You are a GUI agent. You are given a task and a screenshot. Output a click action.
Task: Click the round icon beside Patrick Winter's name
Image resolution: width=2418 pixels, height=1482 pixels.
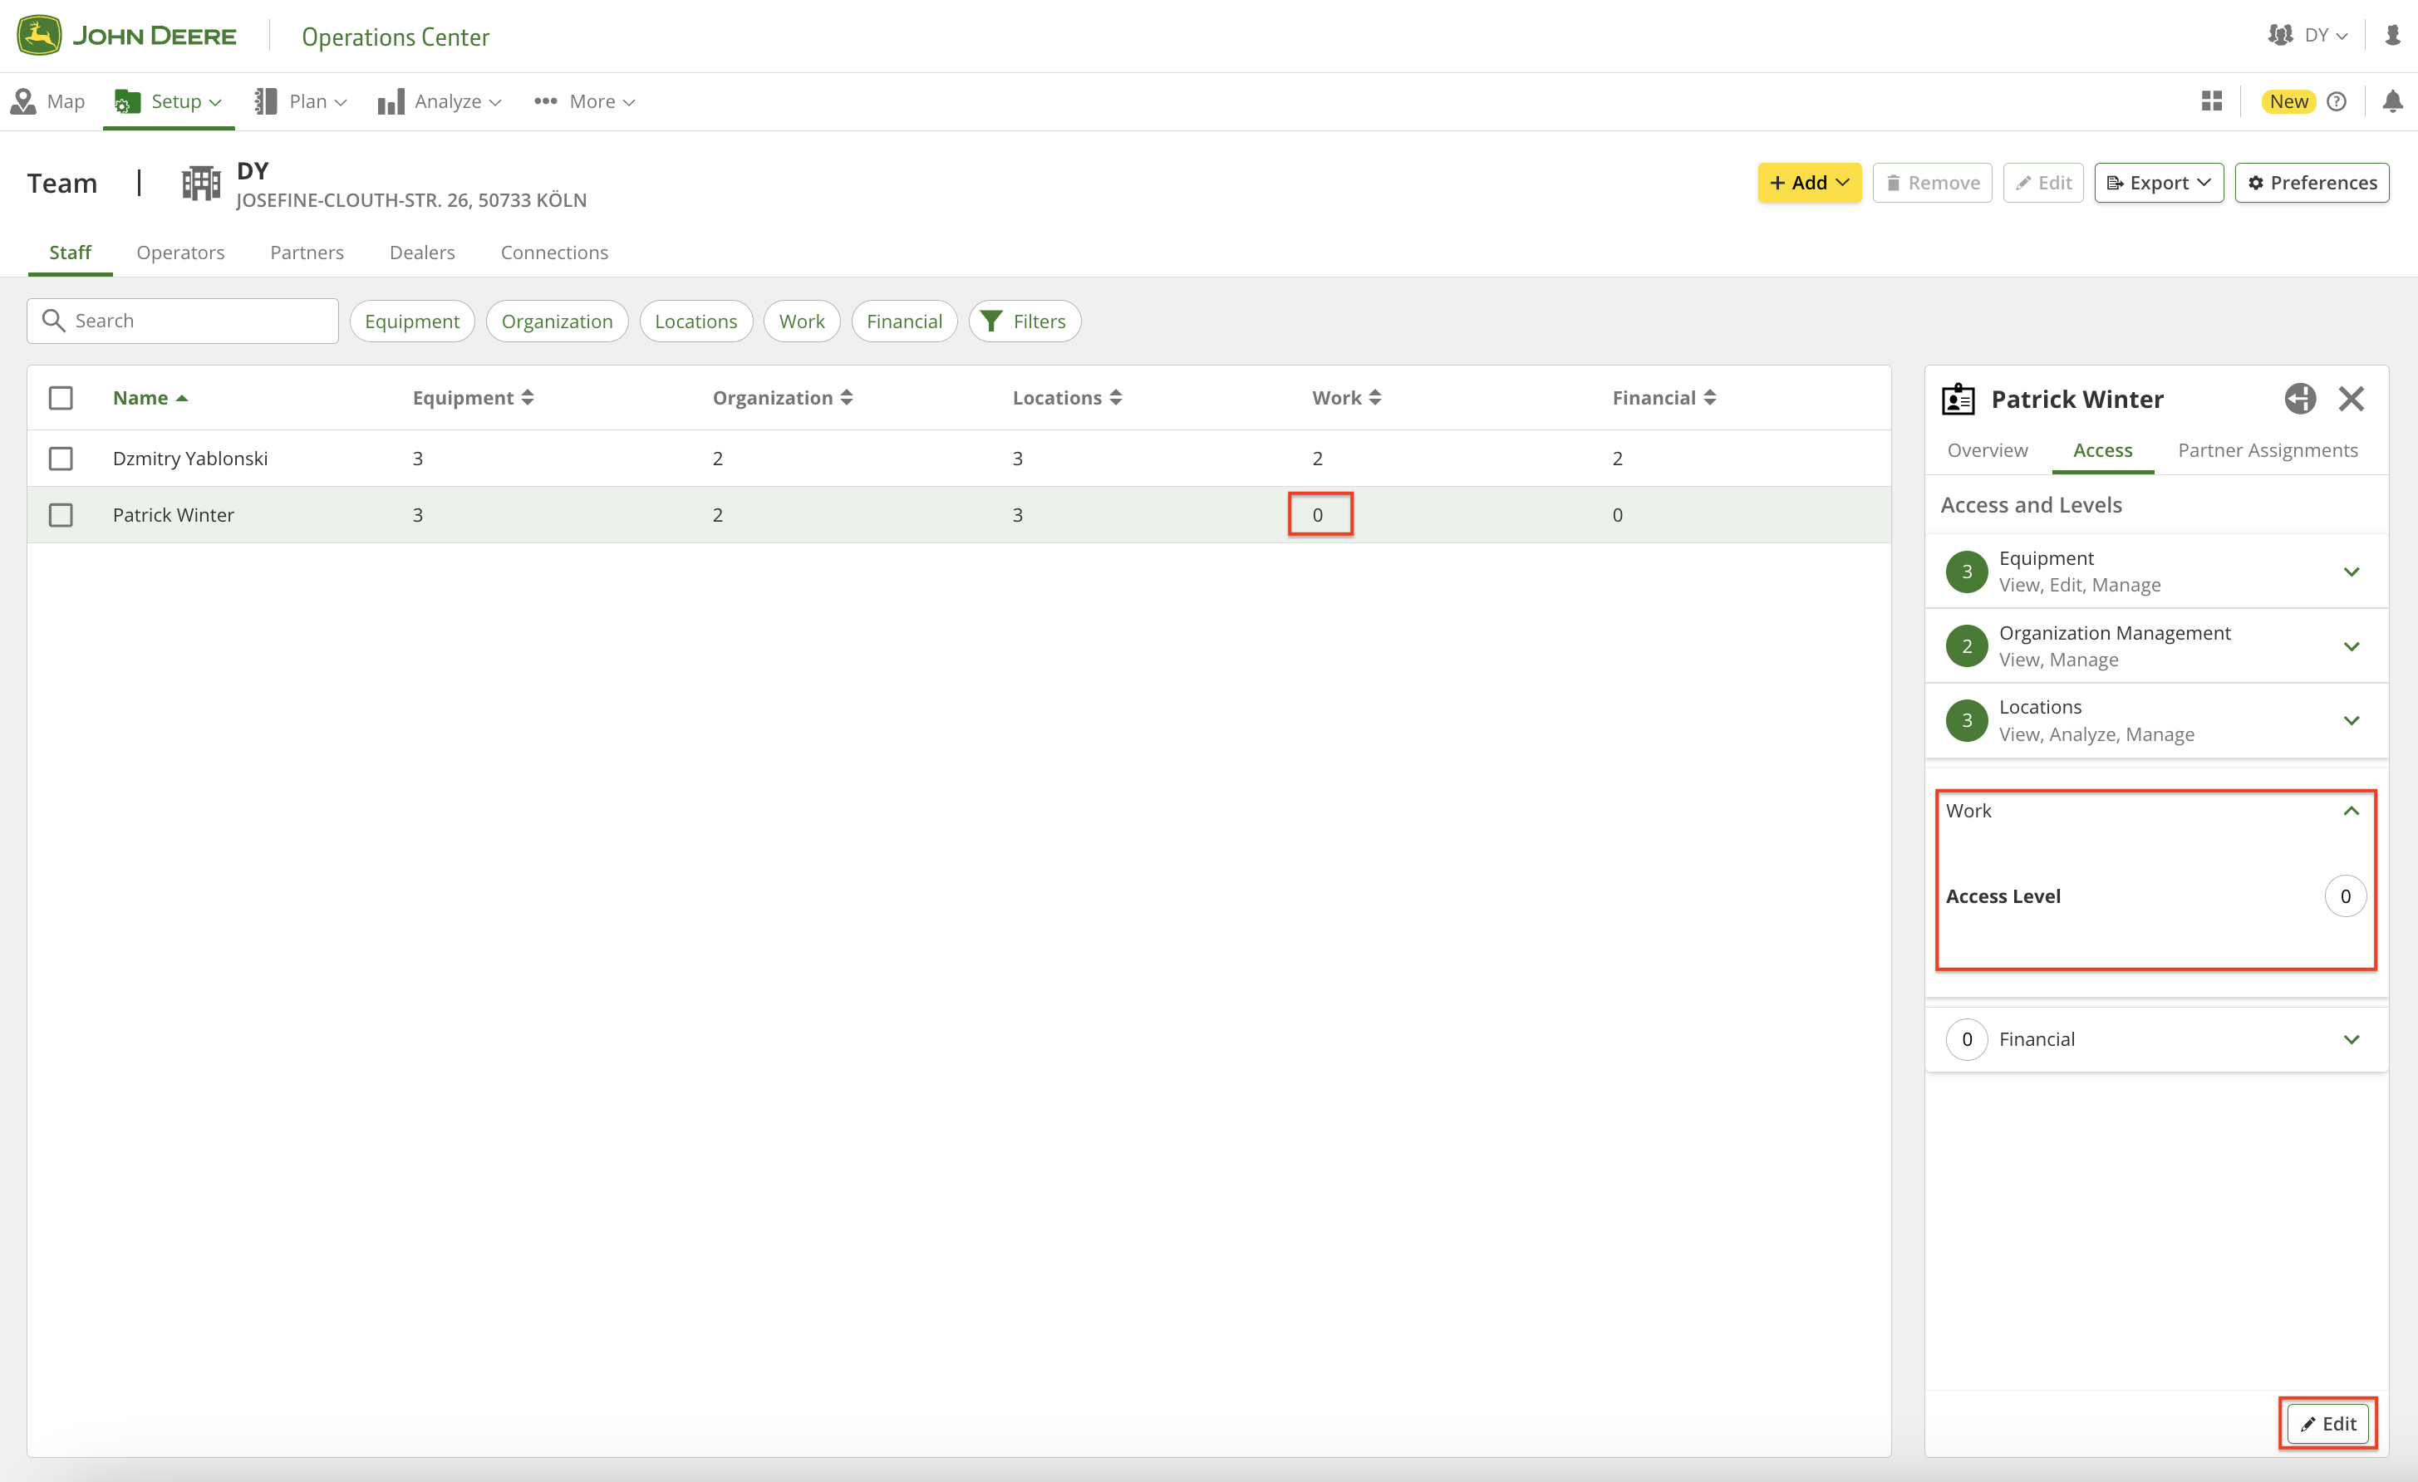2299,398
